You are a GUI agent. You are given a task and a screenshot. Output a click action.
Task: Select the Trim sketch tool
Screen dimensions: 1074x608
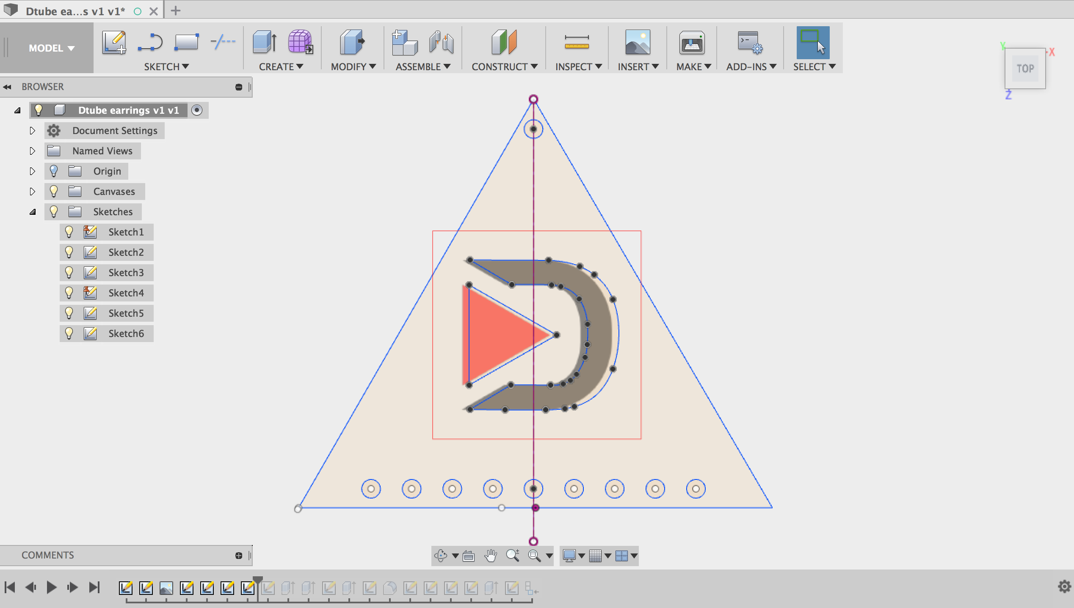tap(223, 42)
